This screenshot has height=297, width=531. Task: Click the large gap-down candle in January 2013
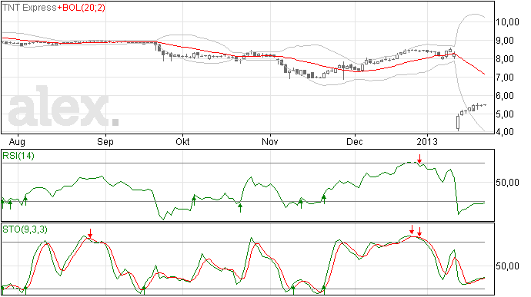click(x=458, y=123)
